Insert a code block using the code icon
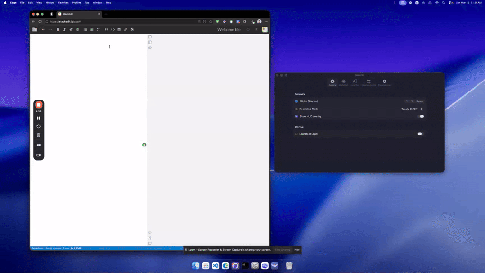Image resolution: width=485 pixels, height=273 pixels. pyautogui.click(x=113, y=30)
